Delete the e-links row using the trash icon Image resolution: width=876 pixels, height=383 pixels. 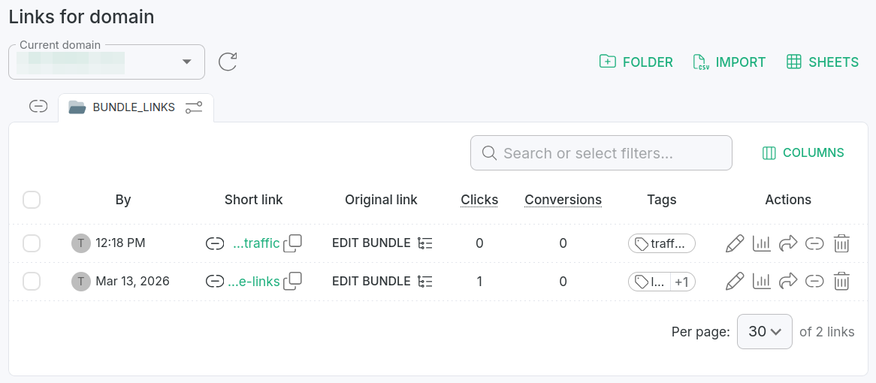pyautogui.click(x=842, y=282)
